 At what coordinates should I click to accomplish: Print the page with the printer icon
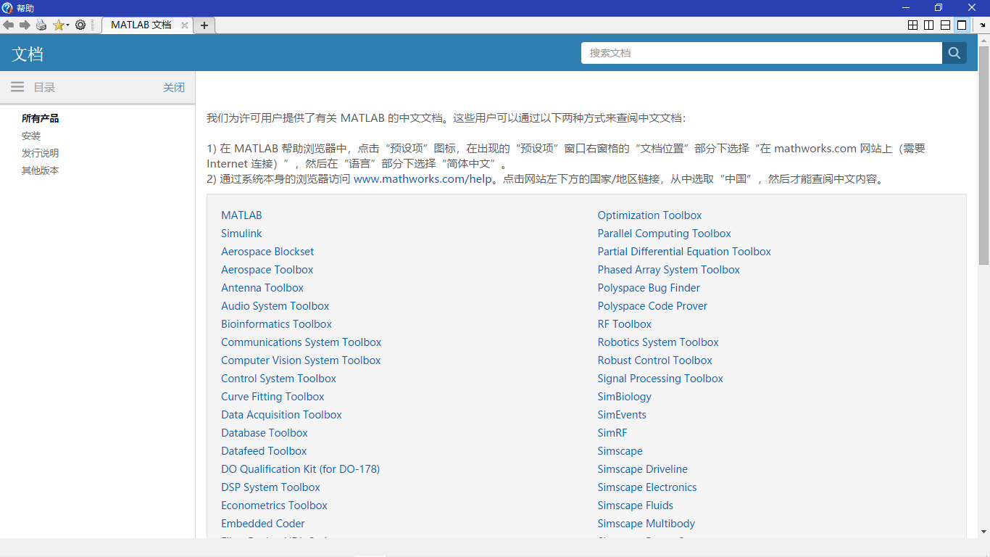pos(41,25)
